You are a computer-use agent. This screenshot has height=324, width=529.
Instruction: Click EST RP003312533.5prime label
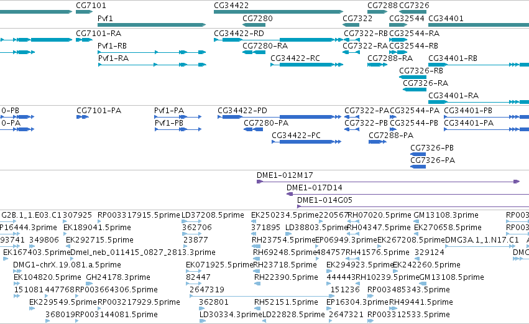408,315
